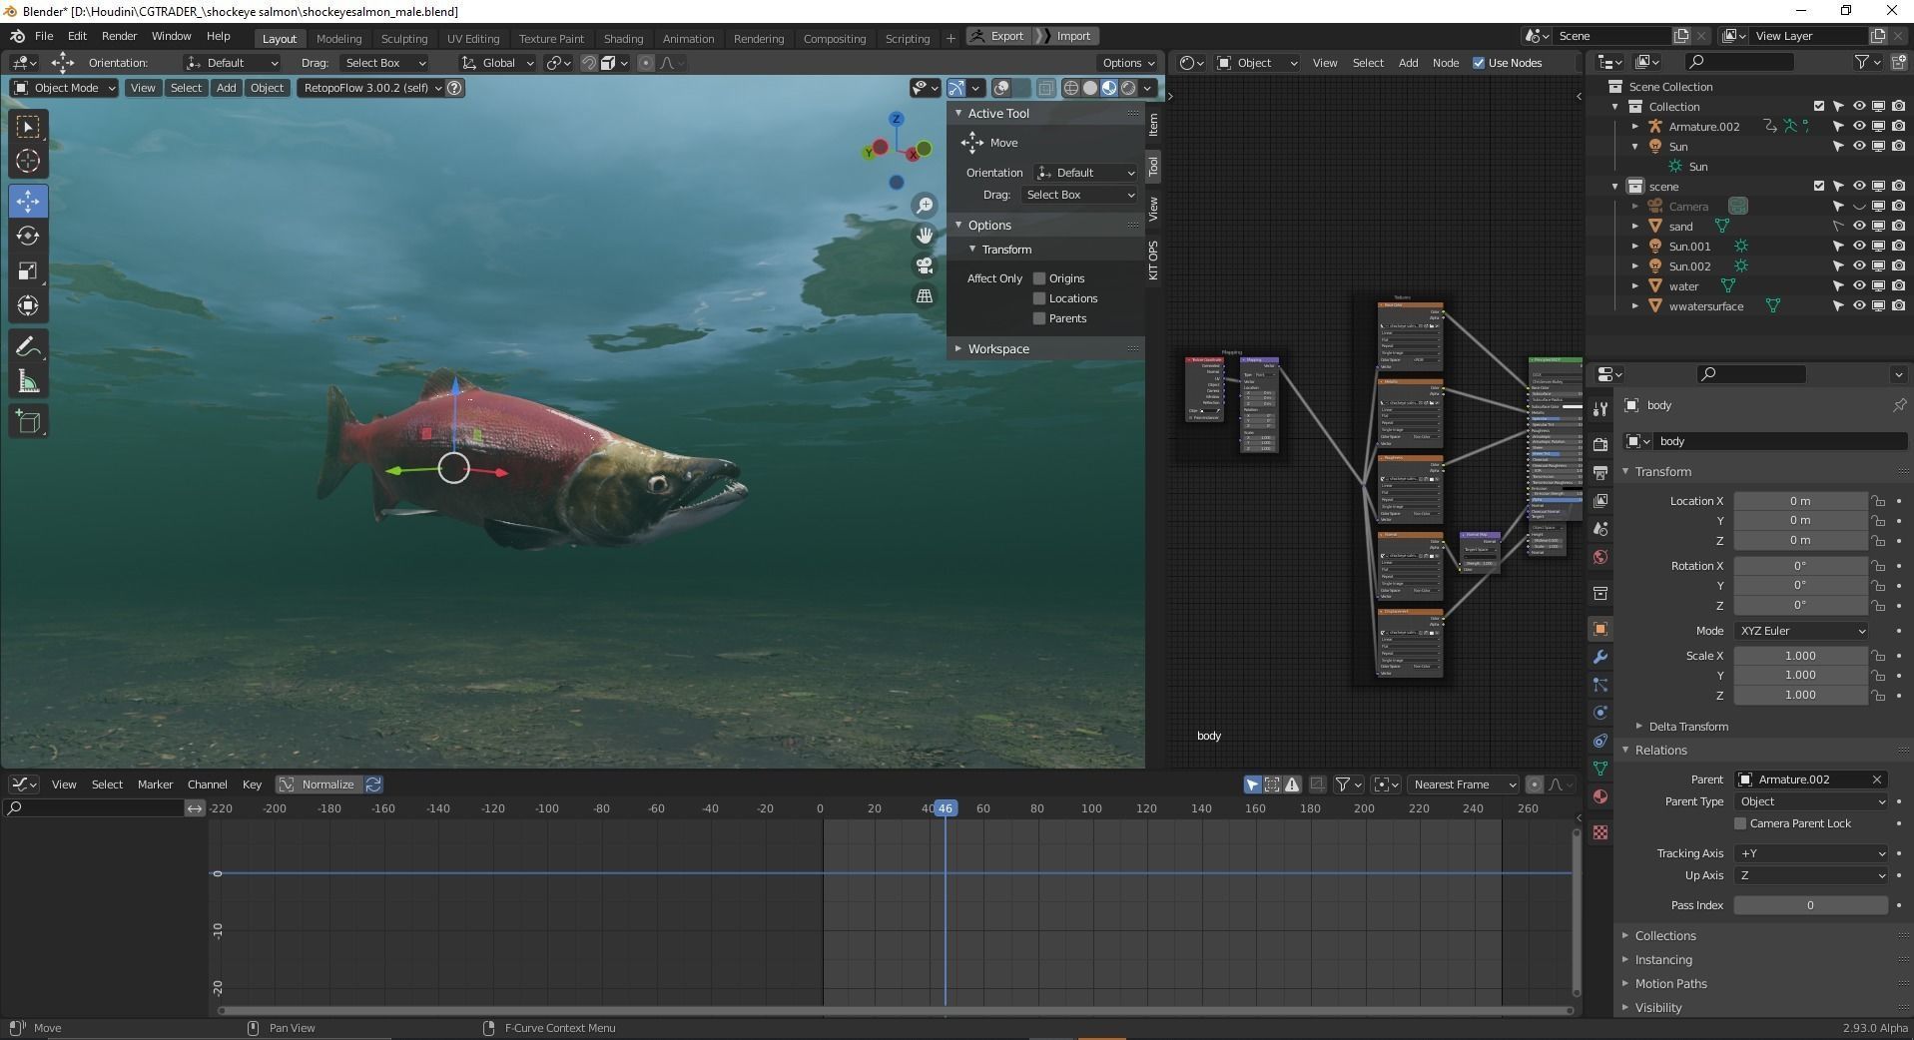This screenshot has height=1040, width=1914.
Task: Select the Rotate tool in viewport toolbar
Action: 28,236
